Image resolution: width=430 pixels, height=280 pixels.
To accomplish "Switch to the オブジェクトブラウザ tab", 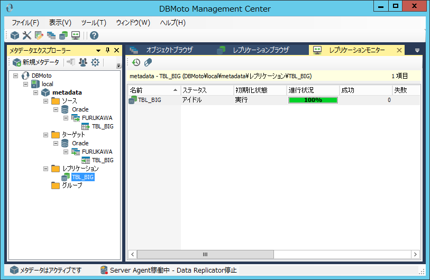I will (169, 50).
